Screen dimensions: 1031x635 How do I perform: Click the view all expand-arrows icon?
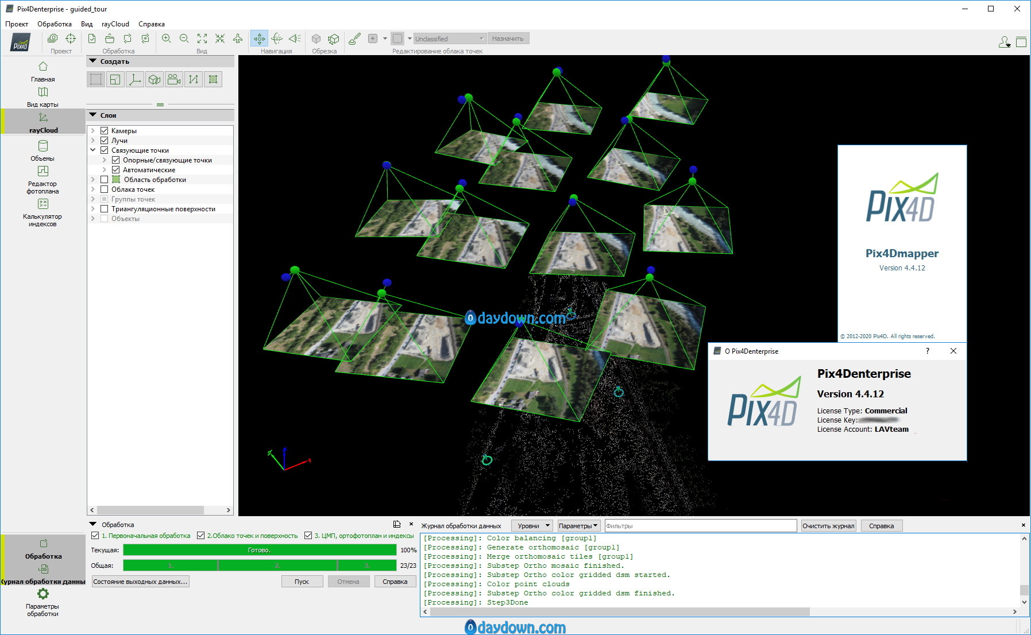tap(202, 38)
